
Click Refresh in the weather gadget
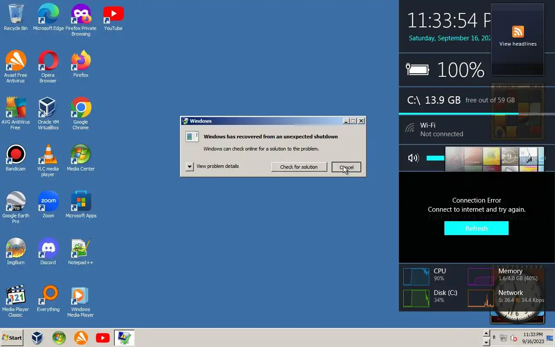(476, 228)
